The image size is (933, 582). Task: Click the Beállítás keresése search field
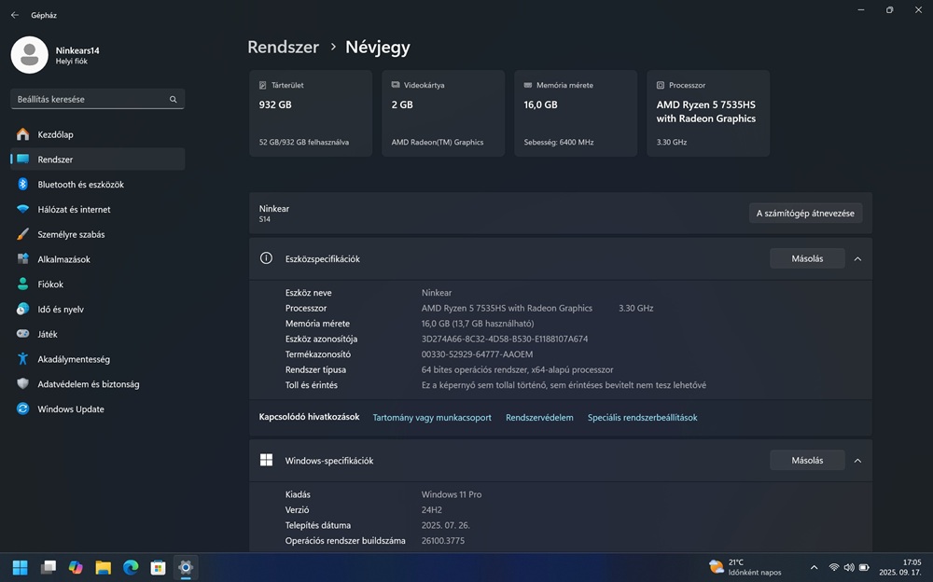(x=89, y=99)
